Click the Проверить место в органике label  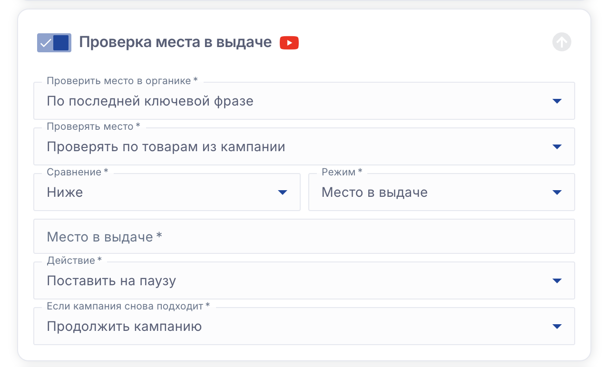[x=122, y=81]
